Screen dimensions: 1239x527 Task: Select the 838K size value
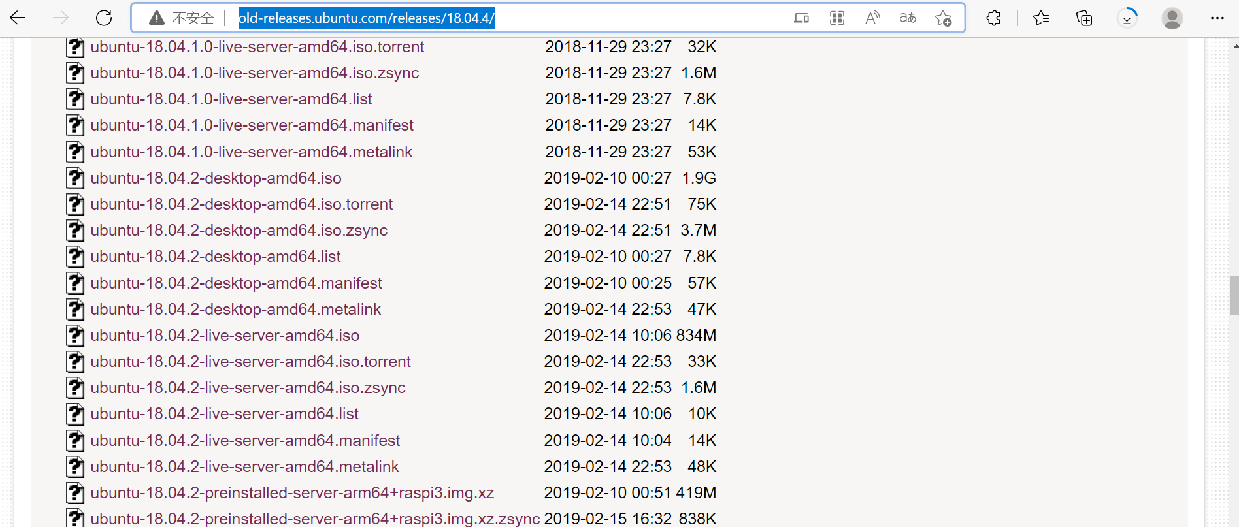pos(698,519)
